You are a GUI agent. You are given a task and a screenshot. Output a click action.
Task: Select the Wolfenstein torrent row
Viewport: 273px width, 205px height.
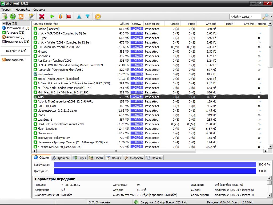point(150,74)
